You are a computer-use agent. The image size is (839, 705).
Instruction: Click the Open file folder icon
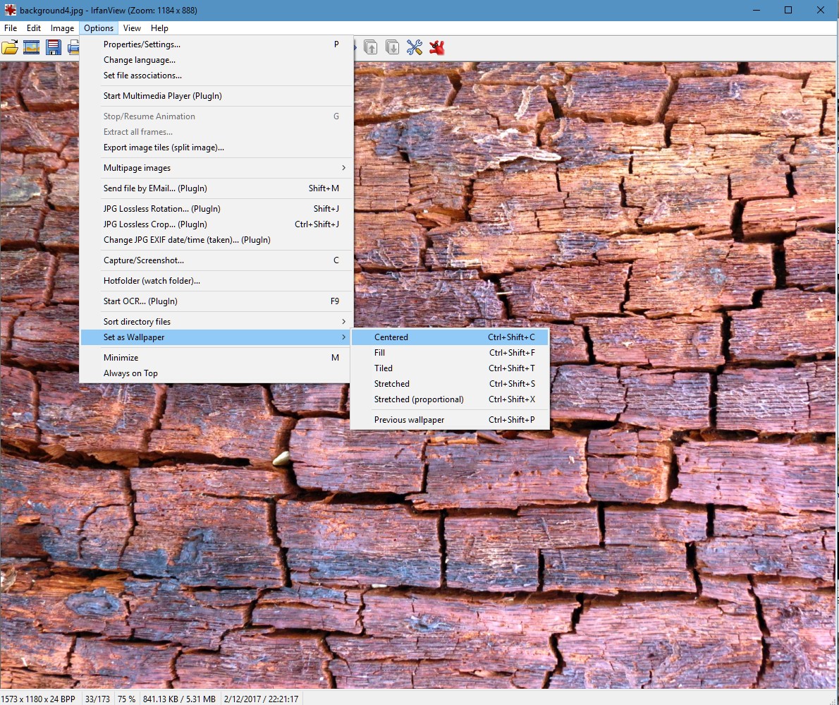10,48
